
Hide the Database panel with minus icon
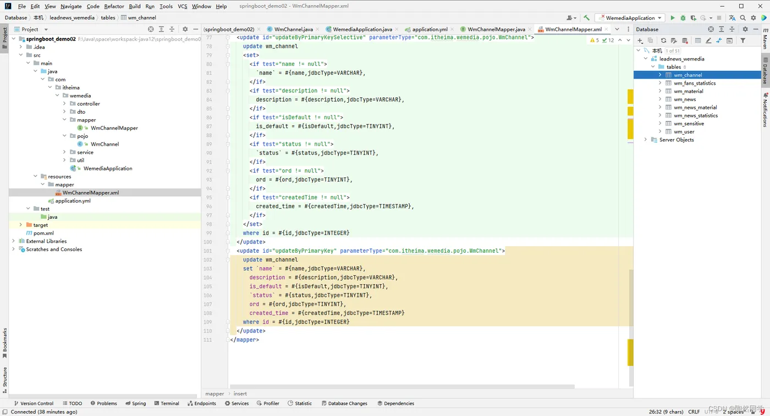tap(756, 29)
